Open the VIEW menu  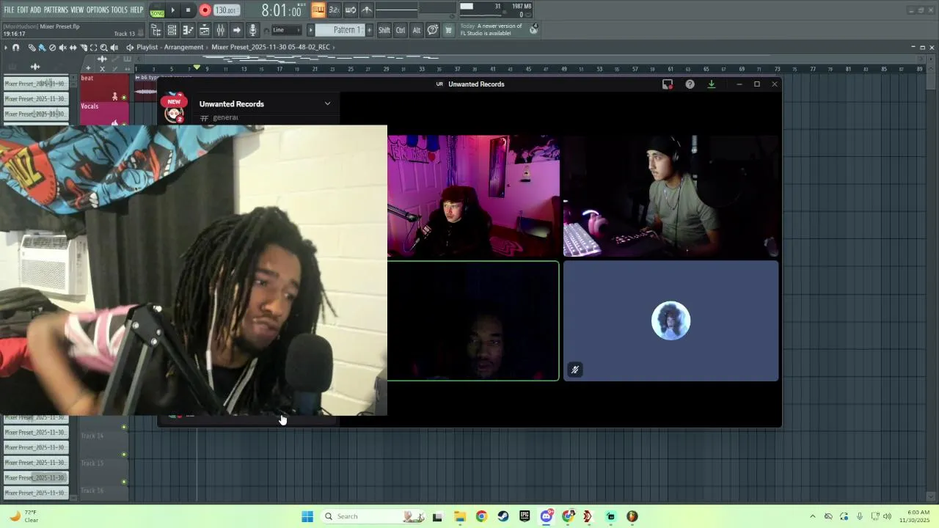tap(77, 10)
